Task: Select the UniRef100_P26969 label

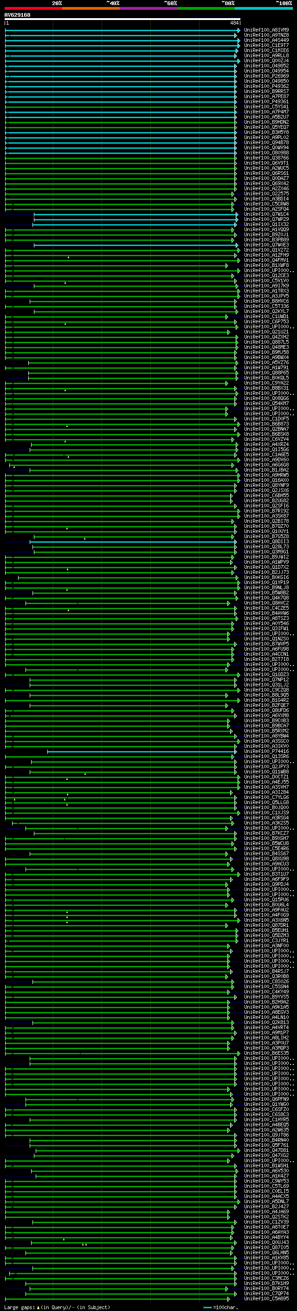Action: click(266, 76)
